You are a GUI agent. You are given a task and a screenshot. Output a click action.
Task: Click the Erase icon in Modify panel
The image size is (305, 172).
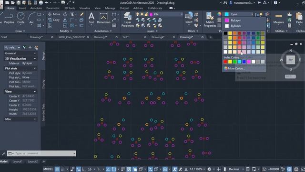(81, 14)
